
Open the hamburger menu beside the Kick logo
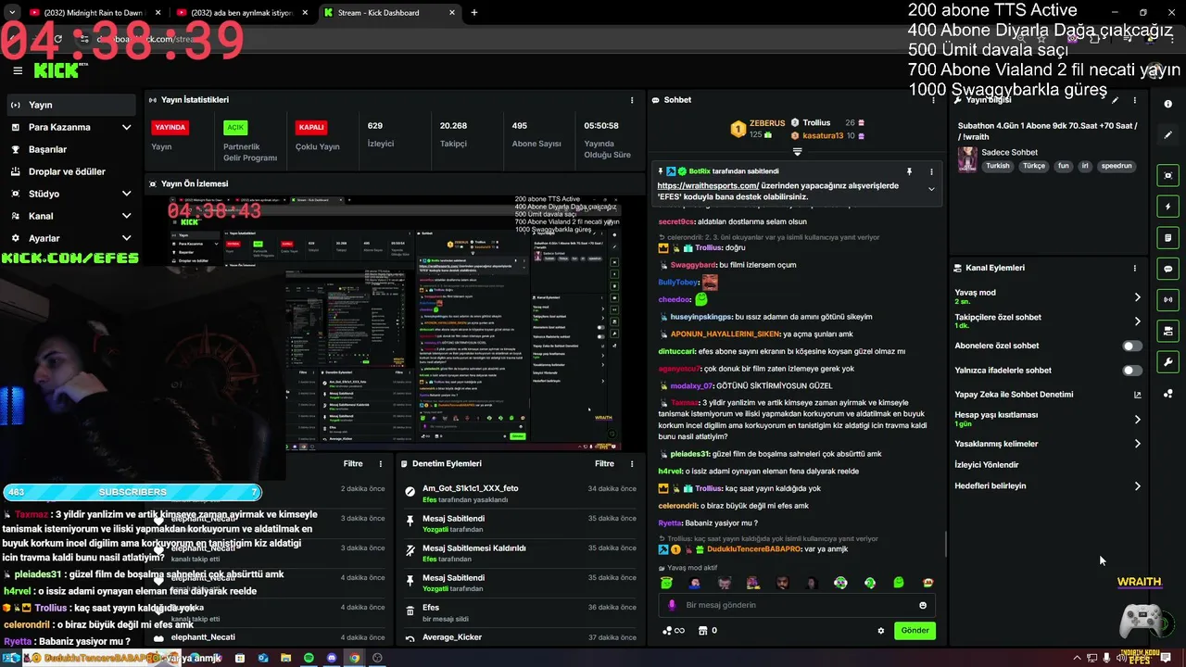[x=18, y=70]
